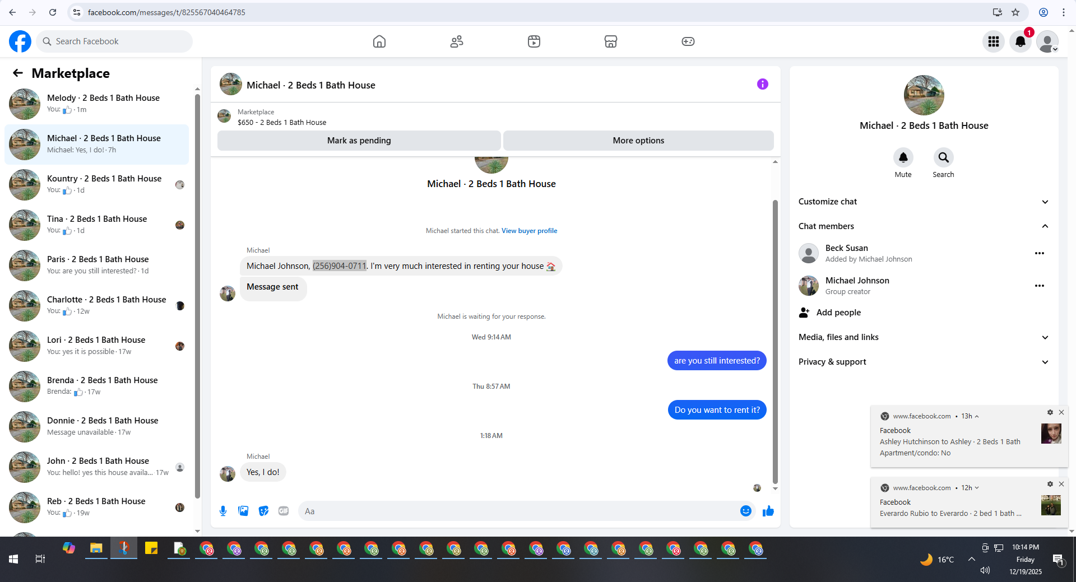Open Melody 2 Beds 1 Bath House chat
Screen dimensions: 1076x582
point(97,104)
